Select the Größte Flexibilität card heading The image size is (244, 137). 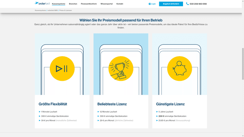click(53, 104)
